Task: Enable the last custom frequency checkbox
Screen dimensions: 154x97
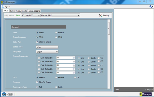Action: [39, 72]
